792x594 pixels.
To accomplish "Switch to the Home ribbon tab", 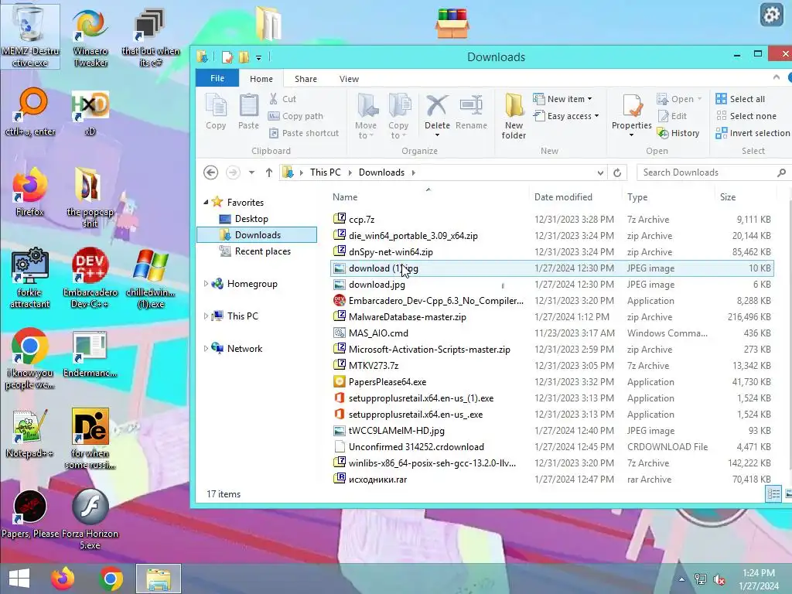I will pos(261,79).
